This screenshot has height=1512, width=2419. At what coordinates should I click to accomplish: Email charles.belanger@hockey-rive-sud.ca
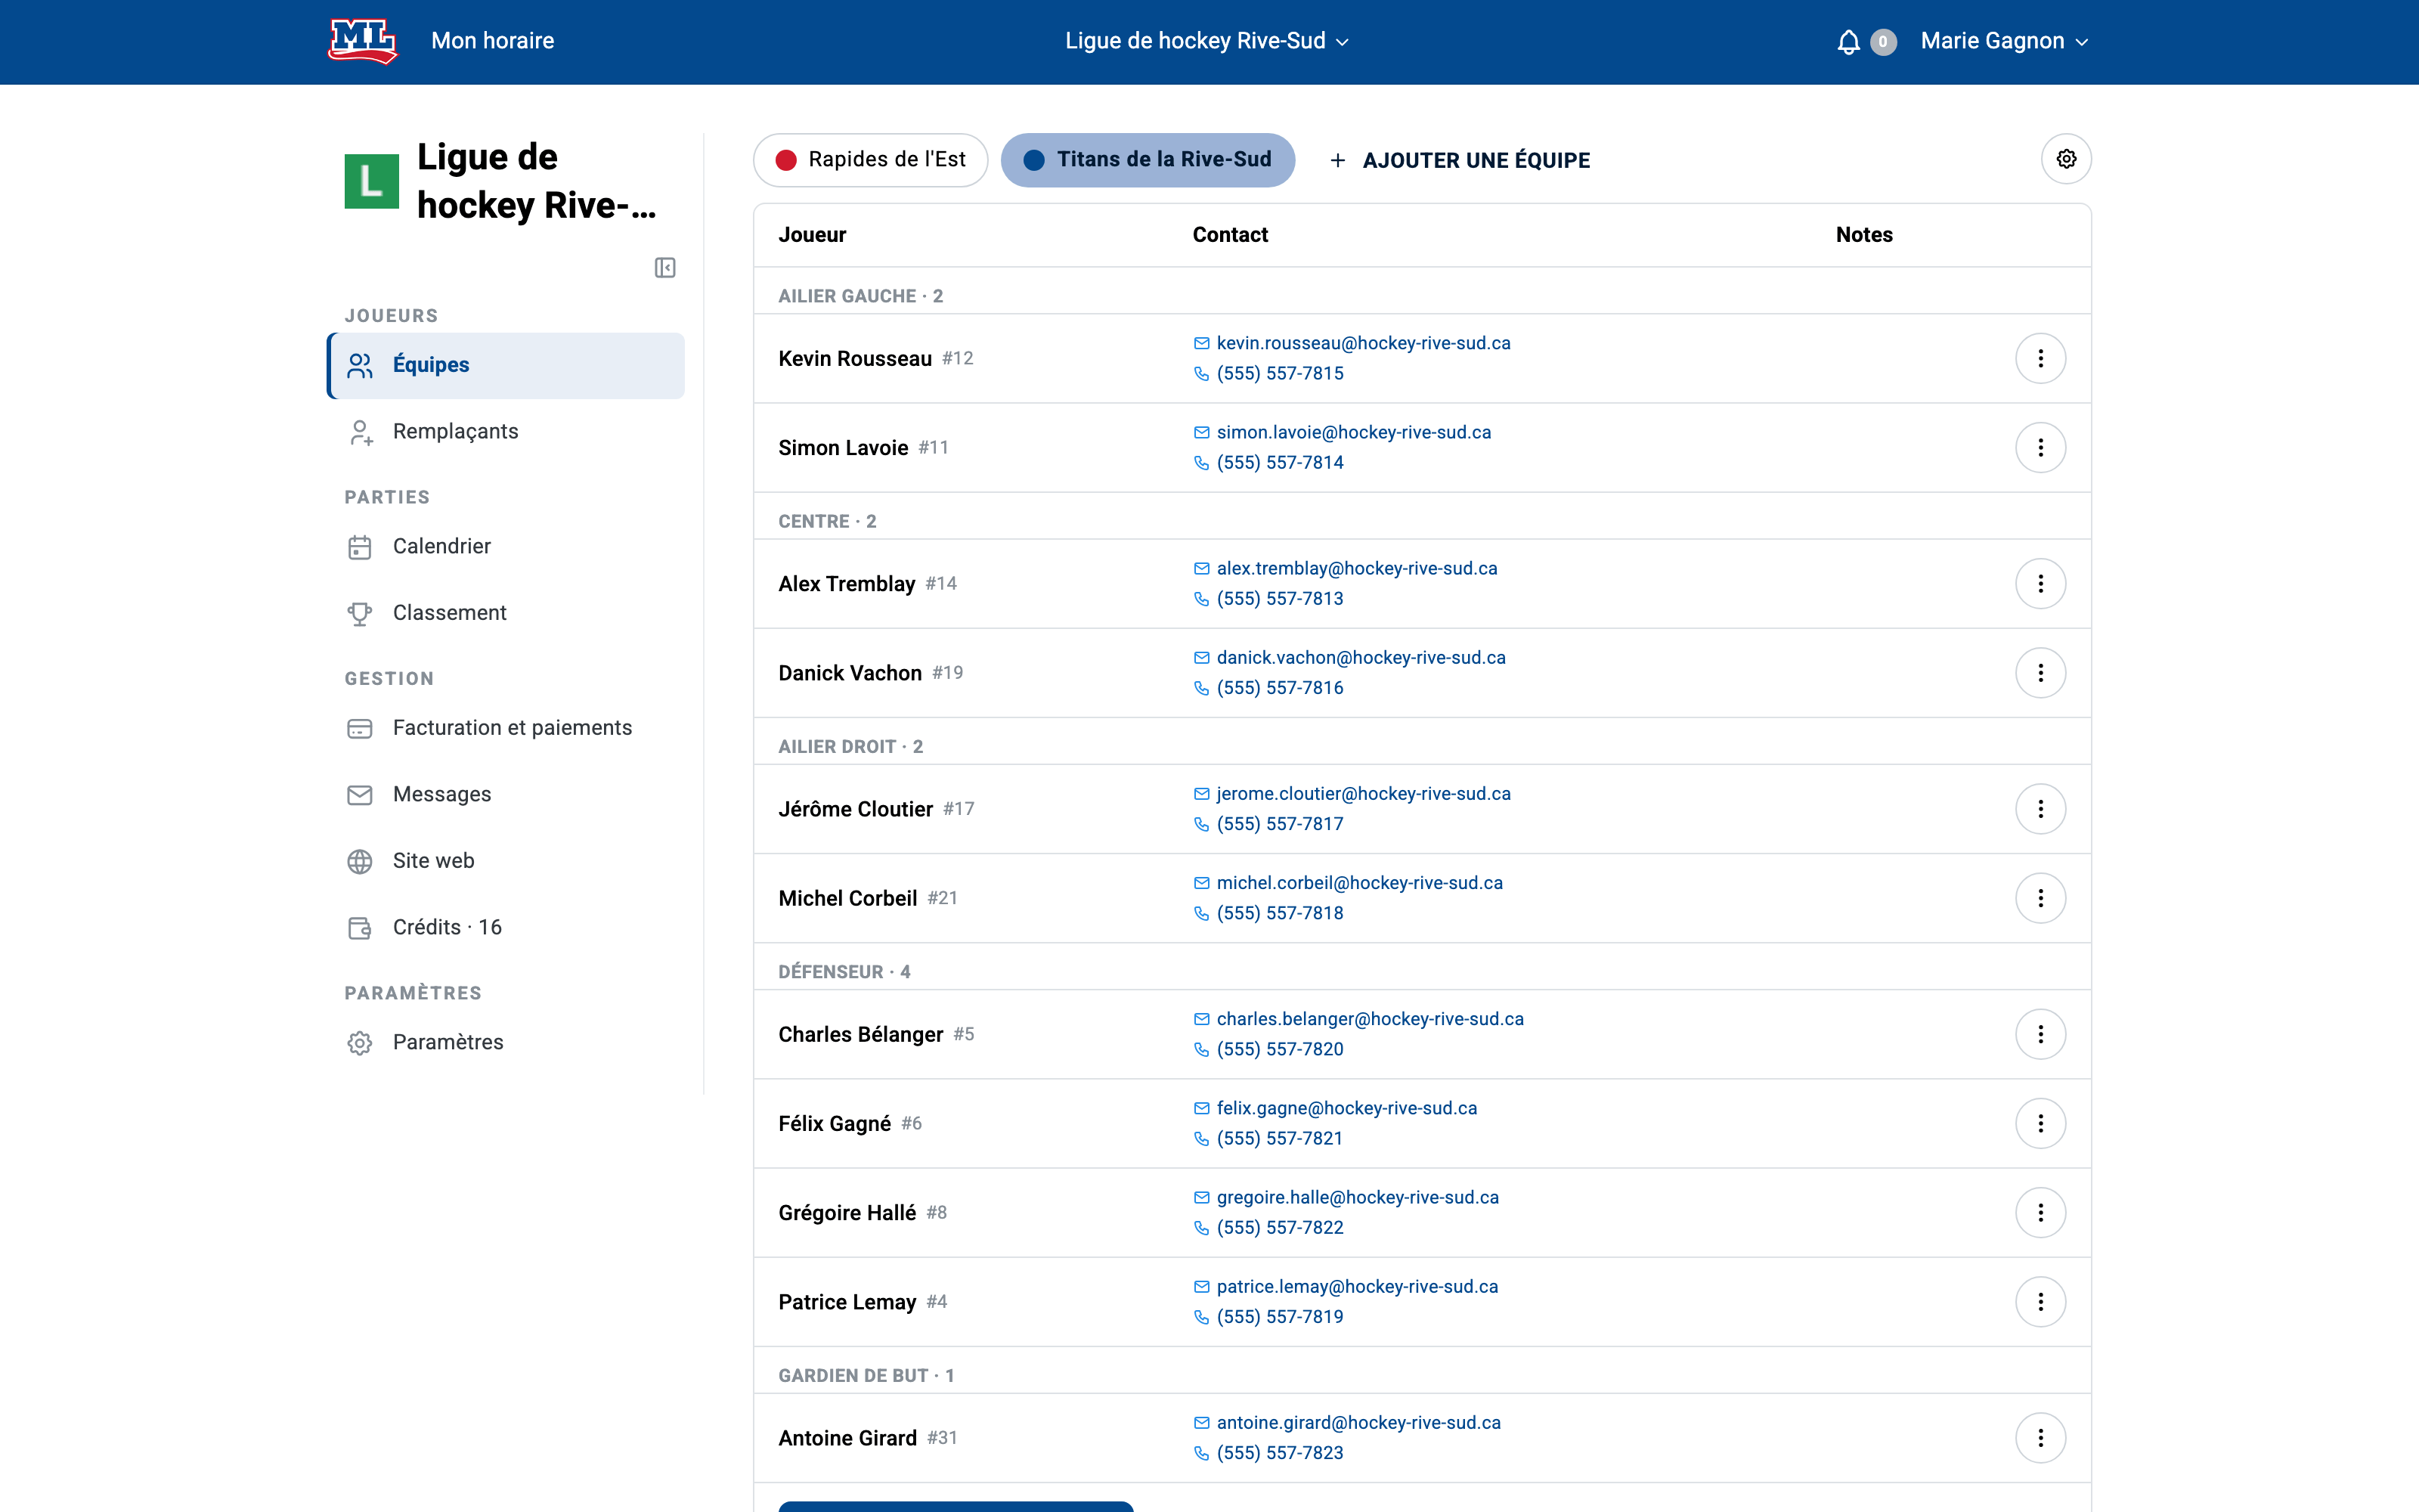[x=1370, y=1019]
